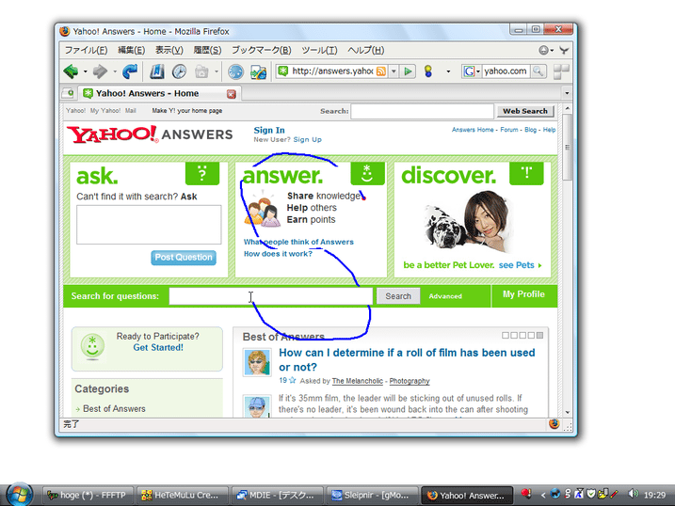Click the RSS feed icon in address bar
Screen dimensions: 675x506
(381, 71)
